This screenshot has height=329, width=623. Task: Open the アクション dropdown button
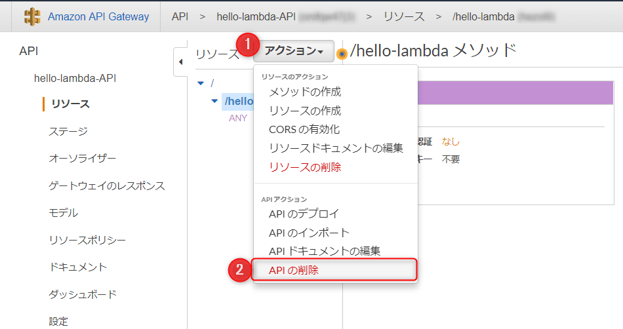click(x=294, y=51)
